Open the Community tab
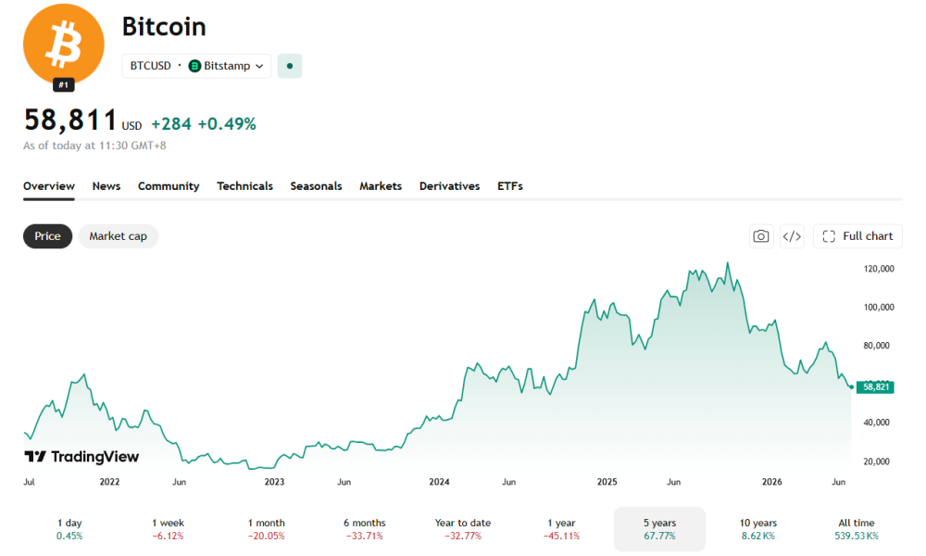Screen dimensions: 926x556 point(169,186)
